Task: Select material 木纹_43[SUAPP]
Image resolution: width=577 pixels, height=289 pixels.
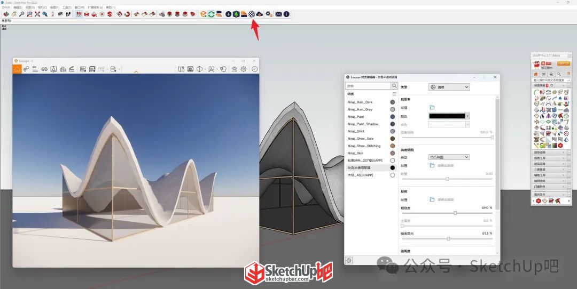Action: coord(371,175)
